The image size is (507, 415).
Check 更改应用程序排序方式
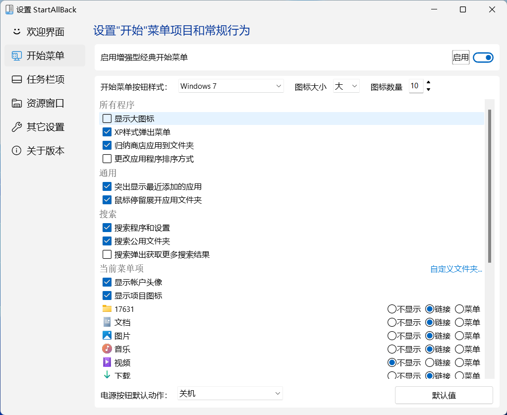pos(107,159)
